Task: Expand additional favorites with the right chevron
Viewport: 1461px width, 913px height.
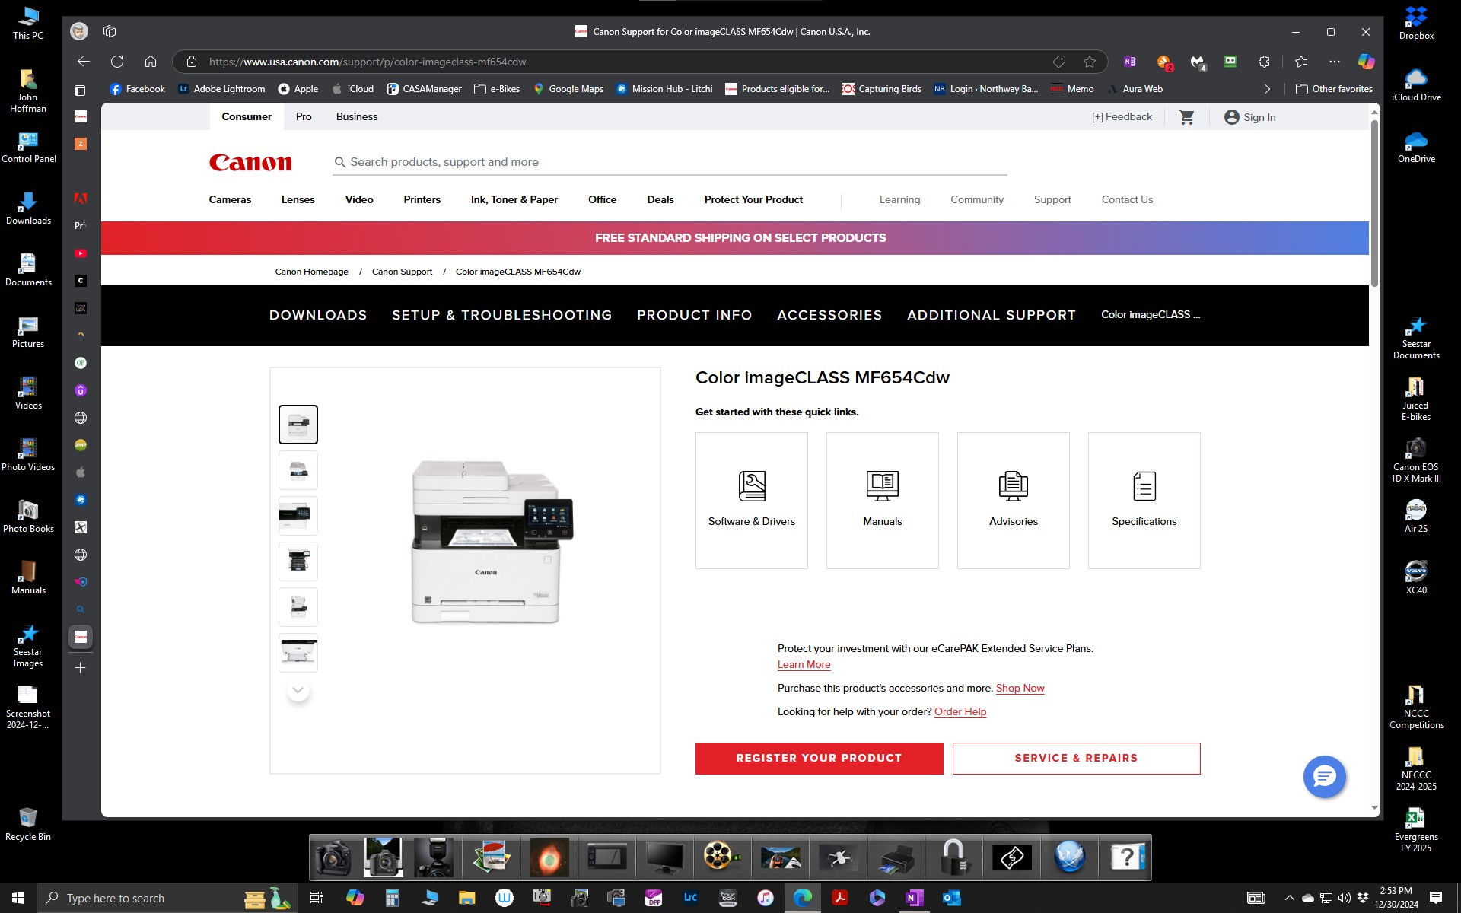Action: click(1267, 89)
